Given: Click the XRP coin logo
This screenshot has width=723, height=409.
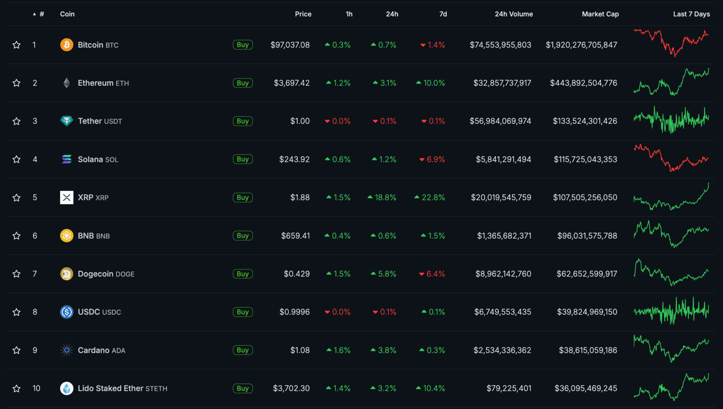Looking at the screenshot, I should pos(66,197).
